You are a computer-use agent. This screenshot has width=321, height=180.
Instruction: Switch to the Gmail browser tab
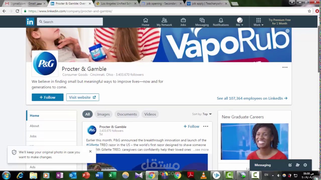tap(25, 3)
